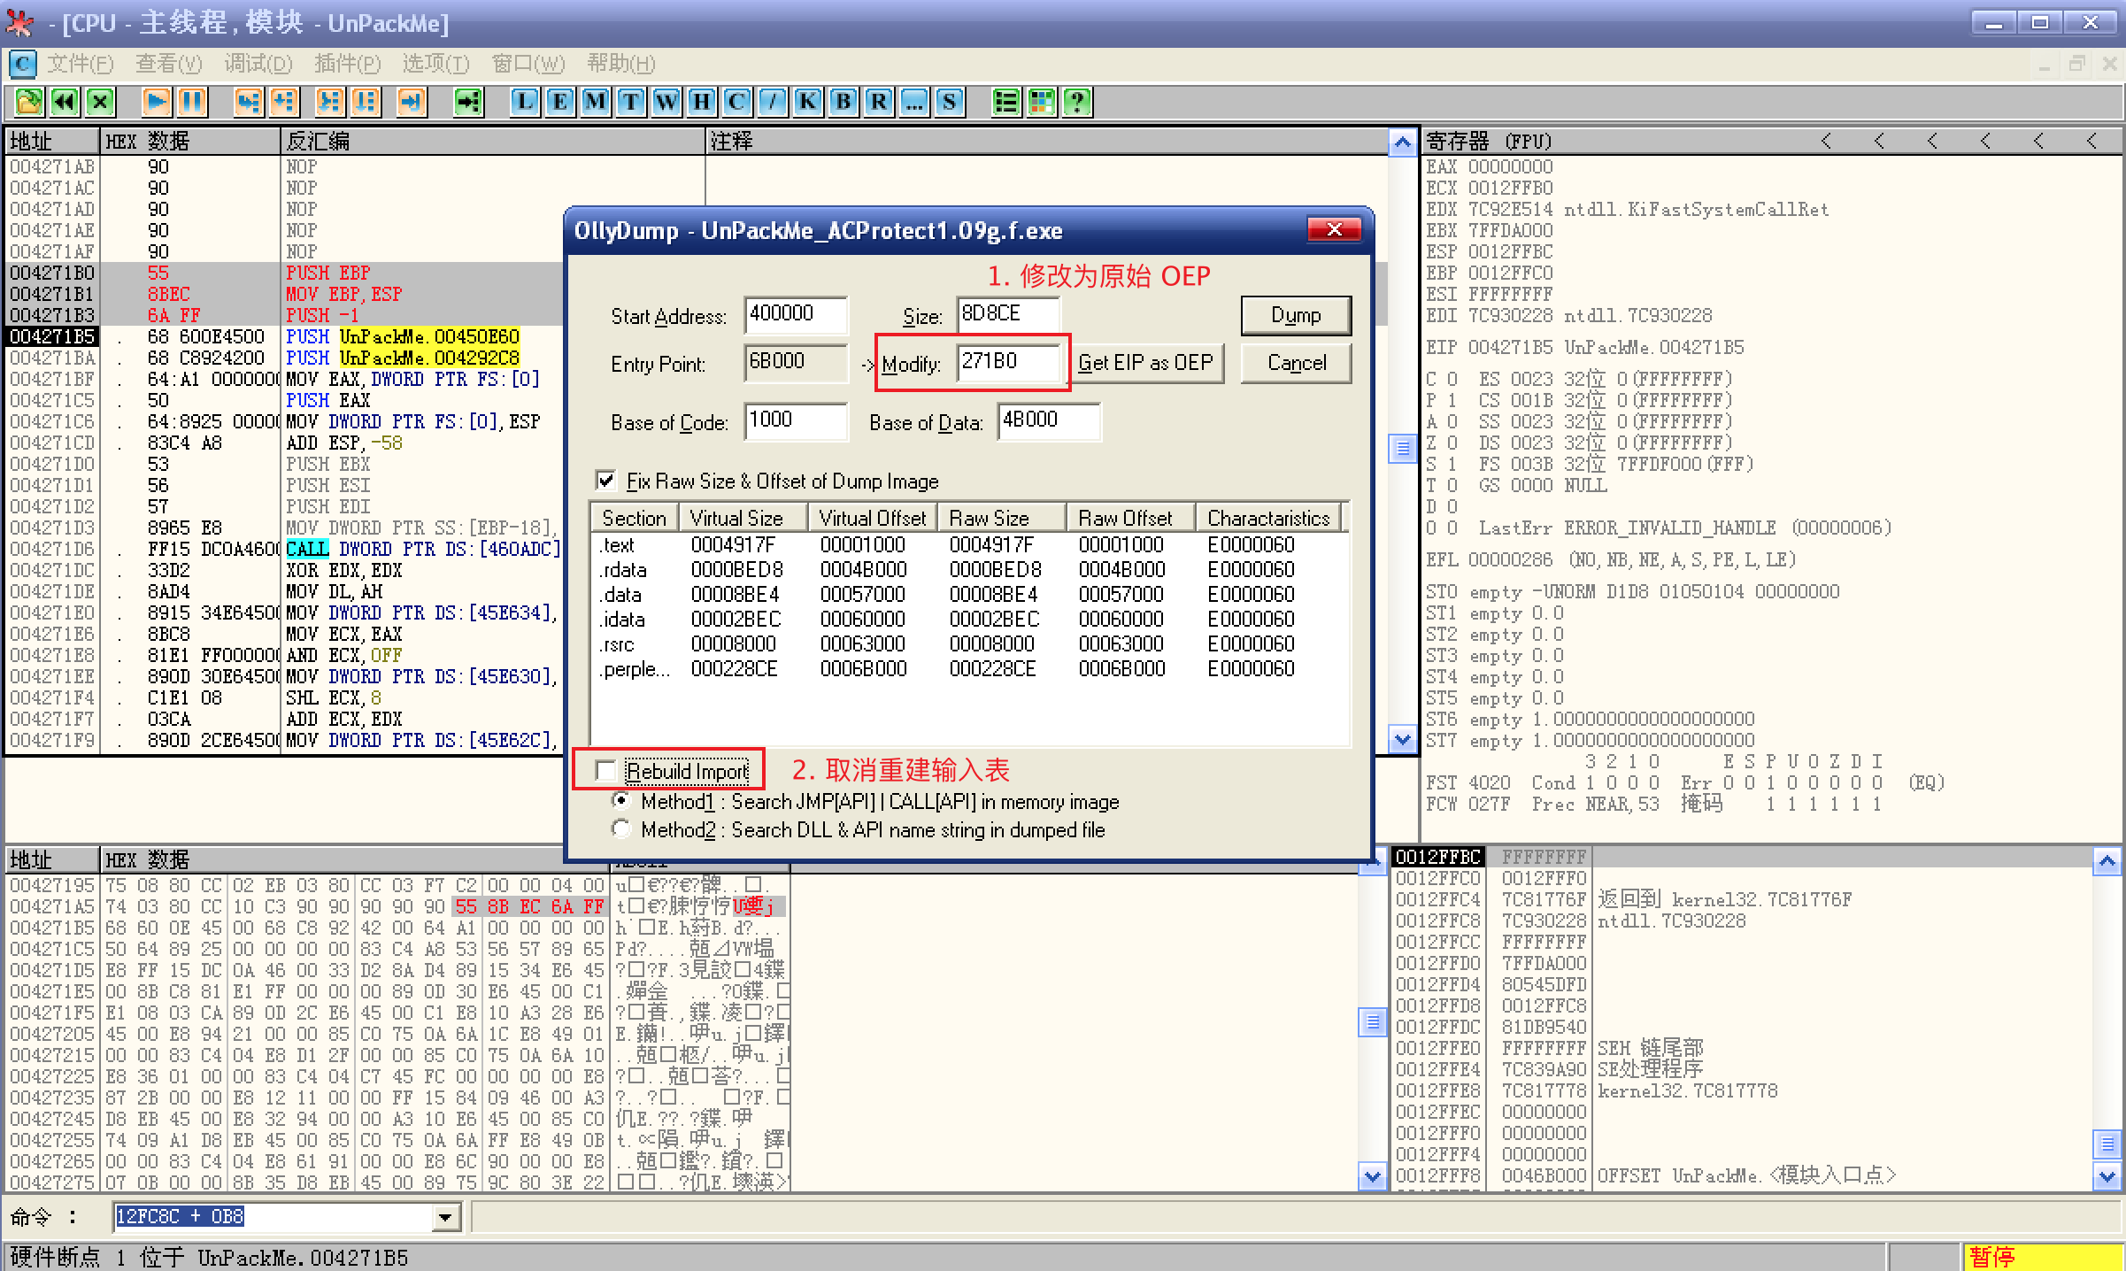Show the Executable modules (E) window
Viewport: 2126px width, 1271px height.
coord(559,102)
